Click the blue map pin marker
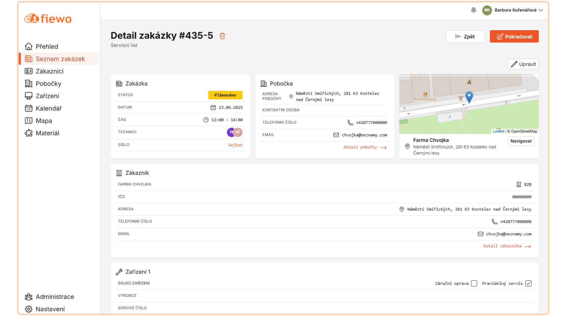This screenshot has height=316, width=563. (x=469, y=97)
